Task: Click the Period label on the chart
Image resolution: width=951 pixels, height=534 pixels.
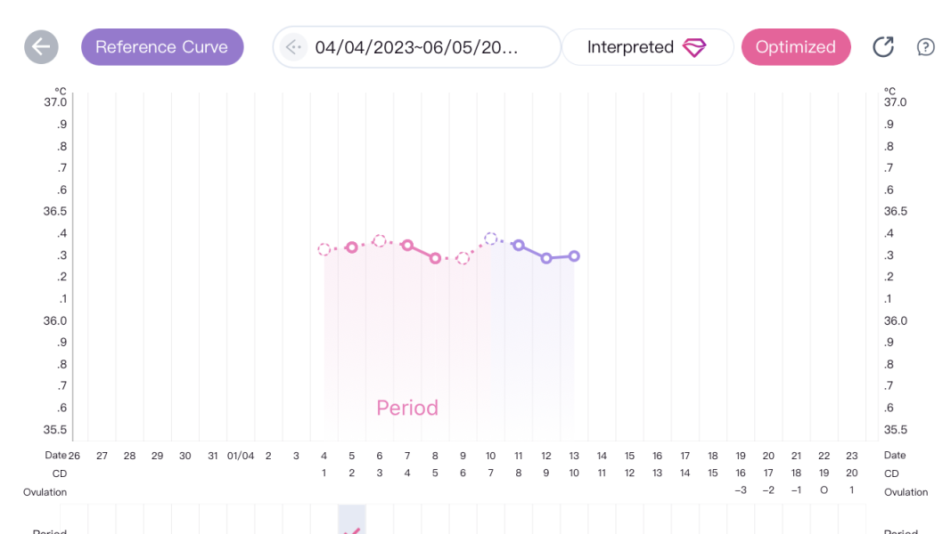Action: tap(407, 408)
